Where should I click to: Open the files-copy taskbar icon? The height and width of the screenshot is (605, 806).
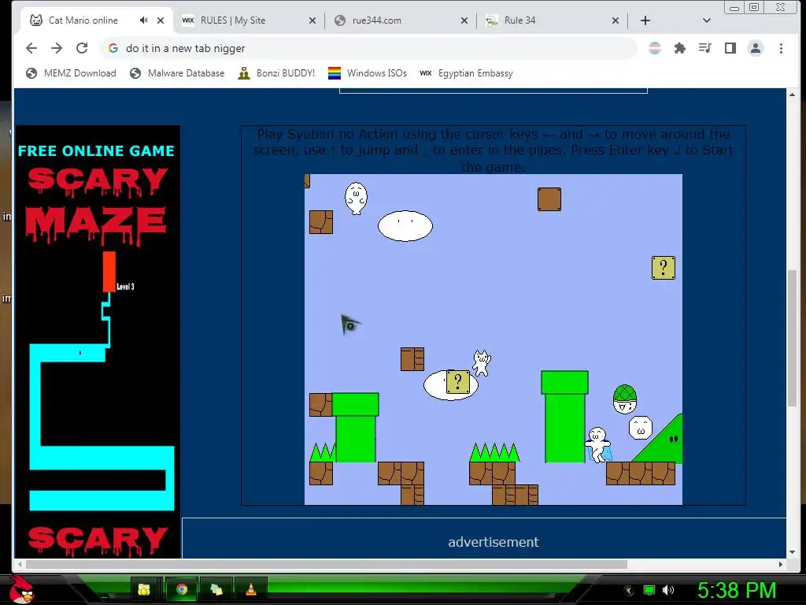(x=216, y=589)
